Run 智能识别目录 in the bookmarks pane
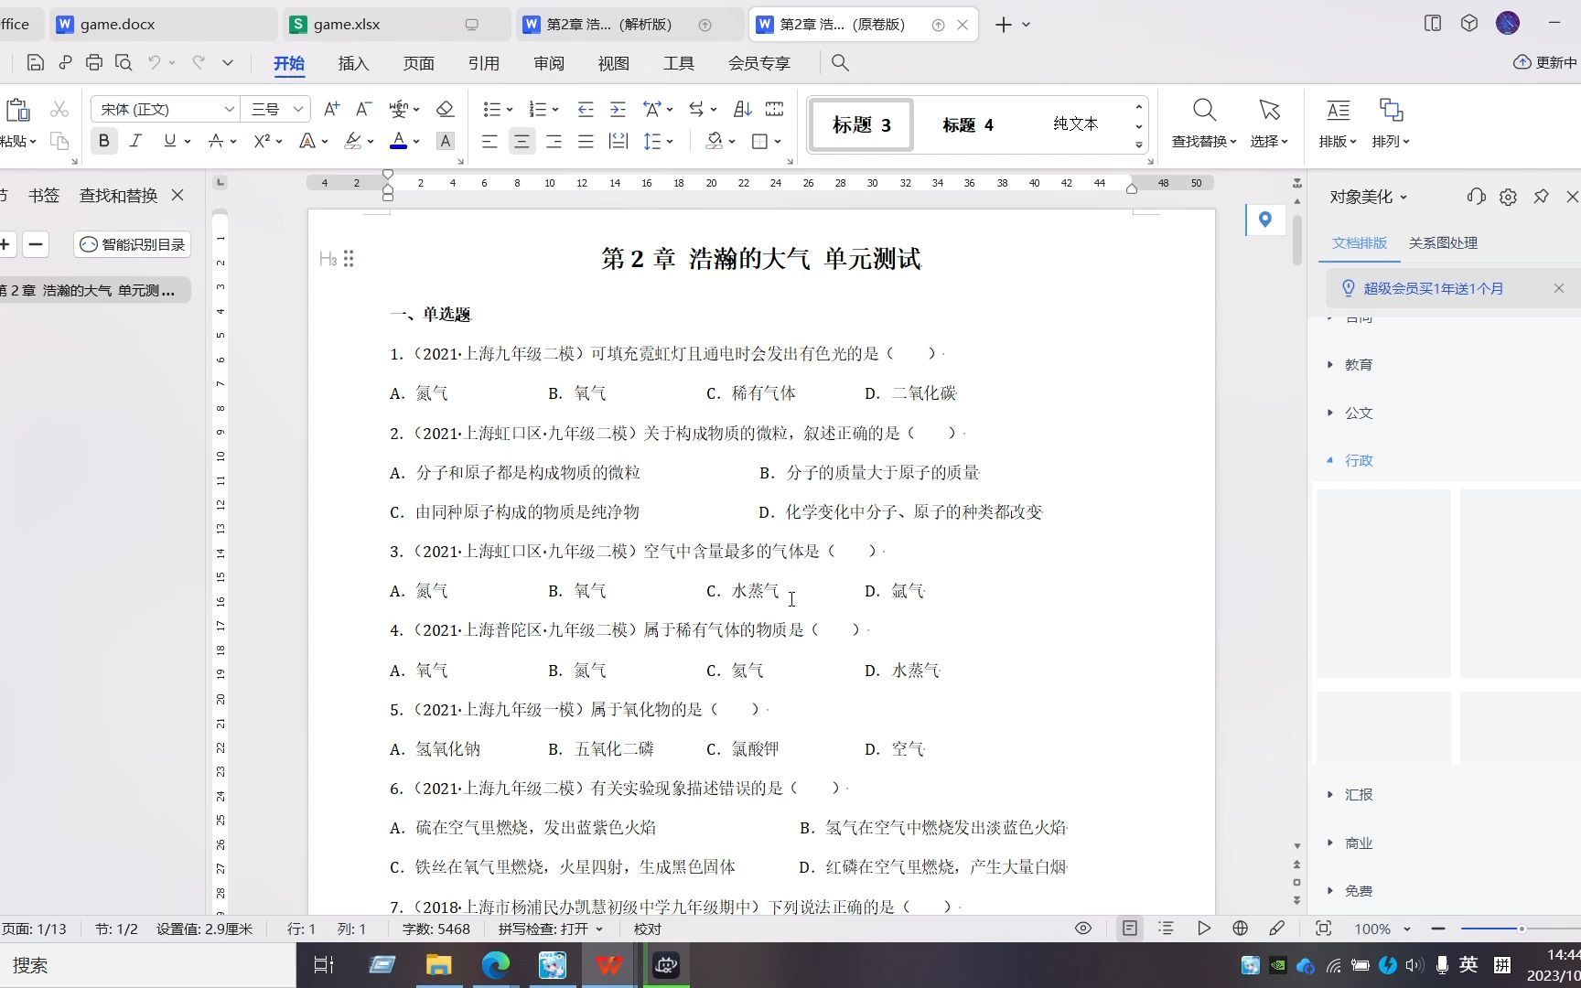Viewport: 1581px width, 988px height. pyautogui.click(x=132, y=244)
